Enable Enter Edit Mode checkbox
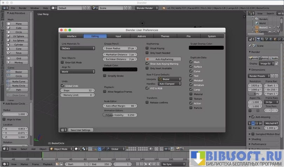Viewport: 284px width, 167px height. click(x=62, y=62)
